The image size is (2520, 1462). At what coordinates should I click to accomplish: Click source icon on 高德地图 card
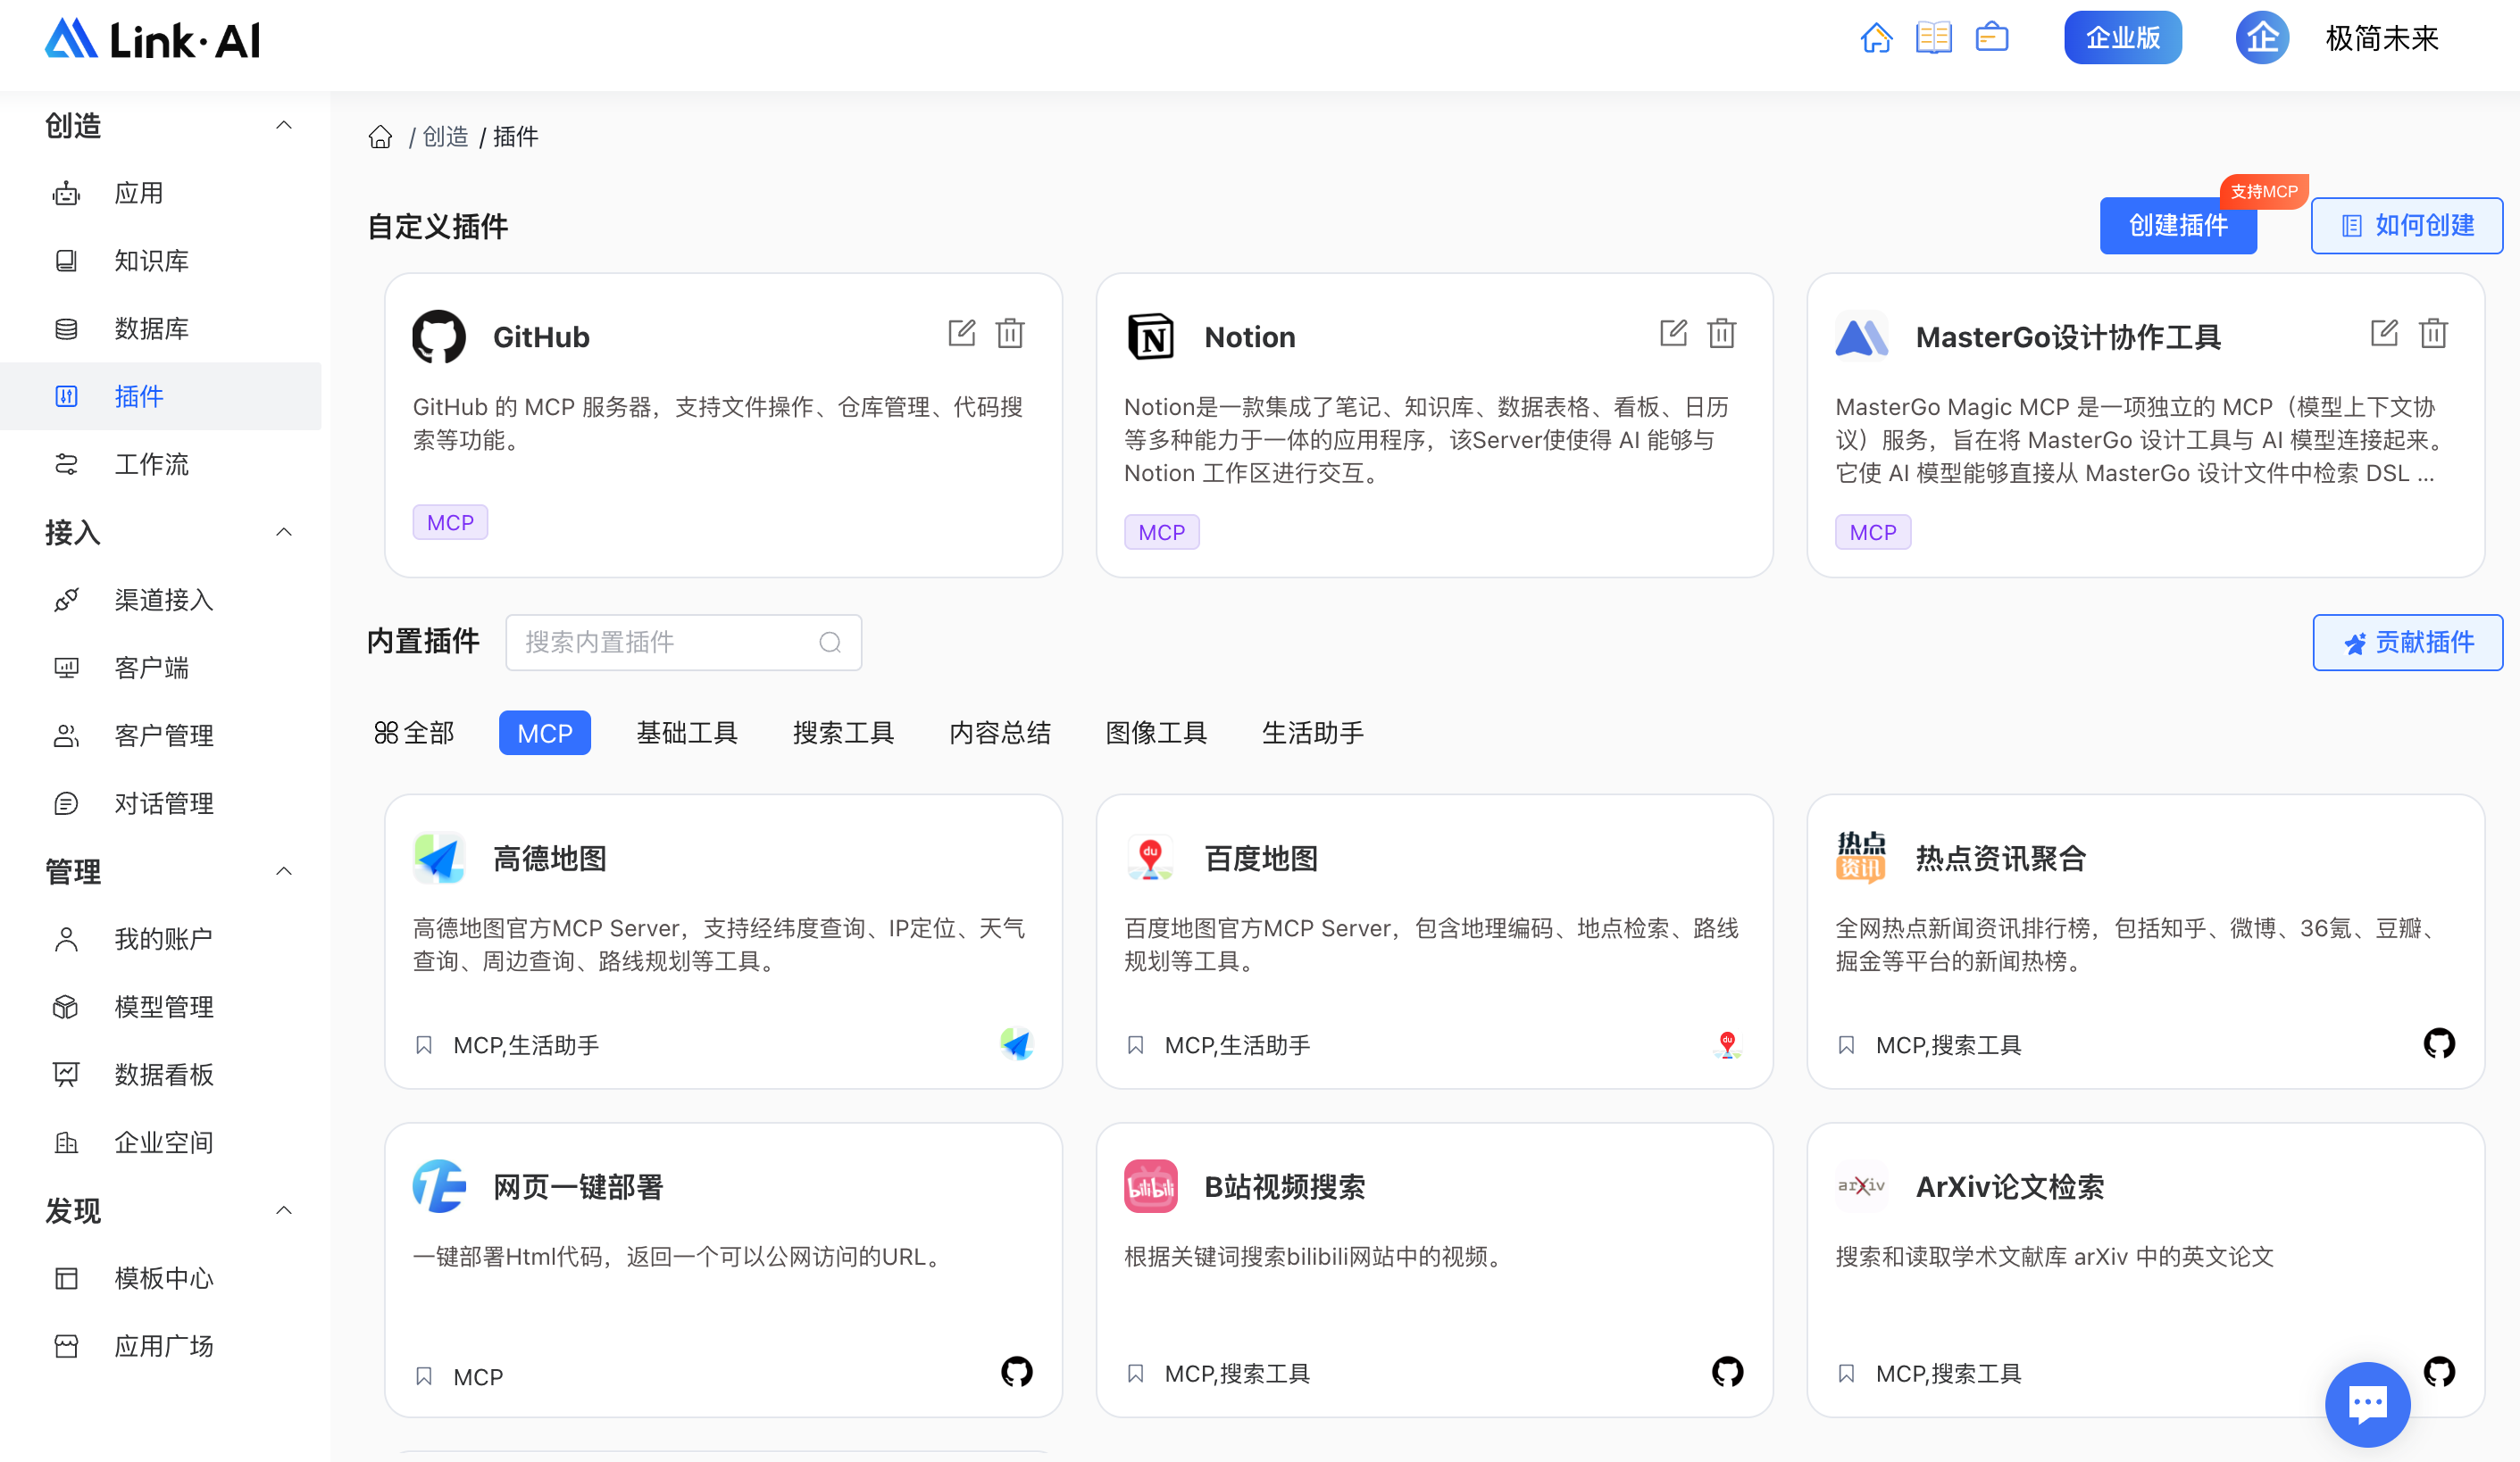(x=1016, y=1044)
